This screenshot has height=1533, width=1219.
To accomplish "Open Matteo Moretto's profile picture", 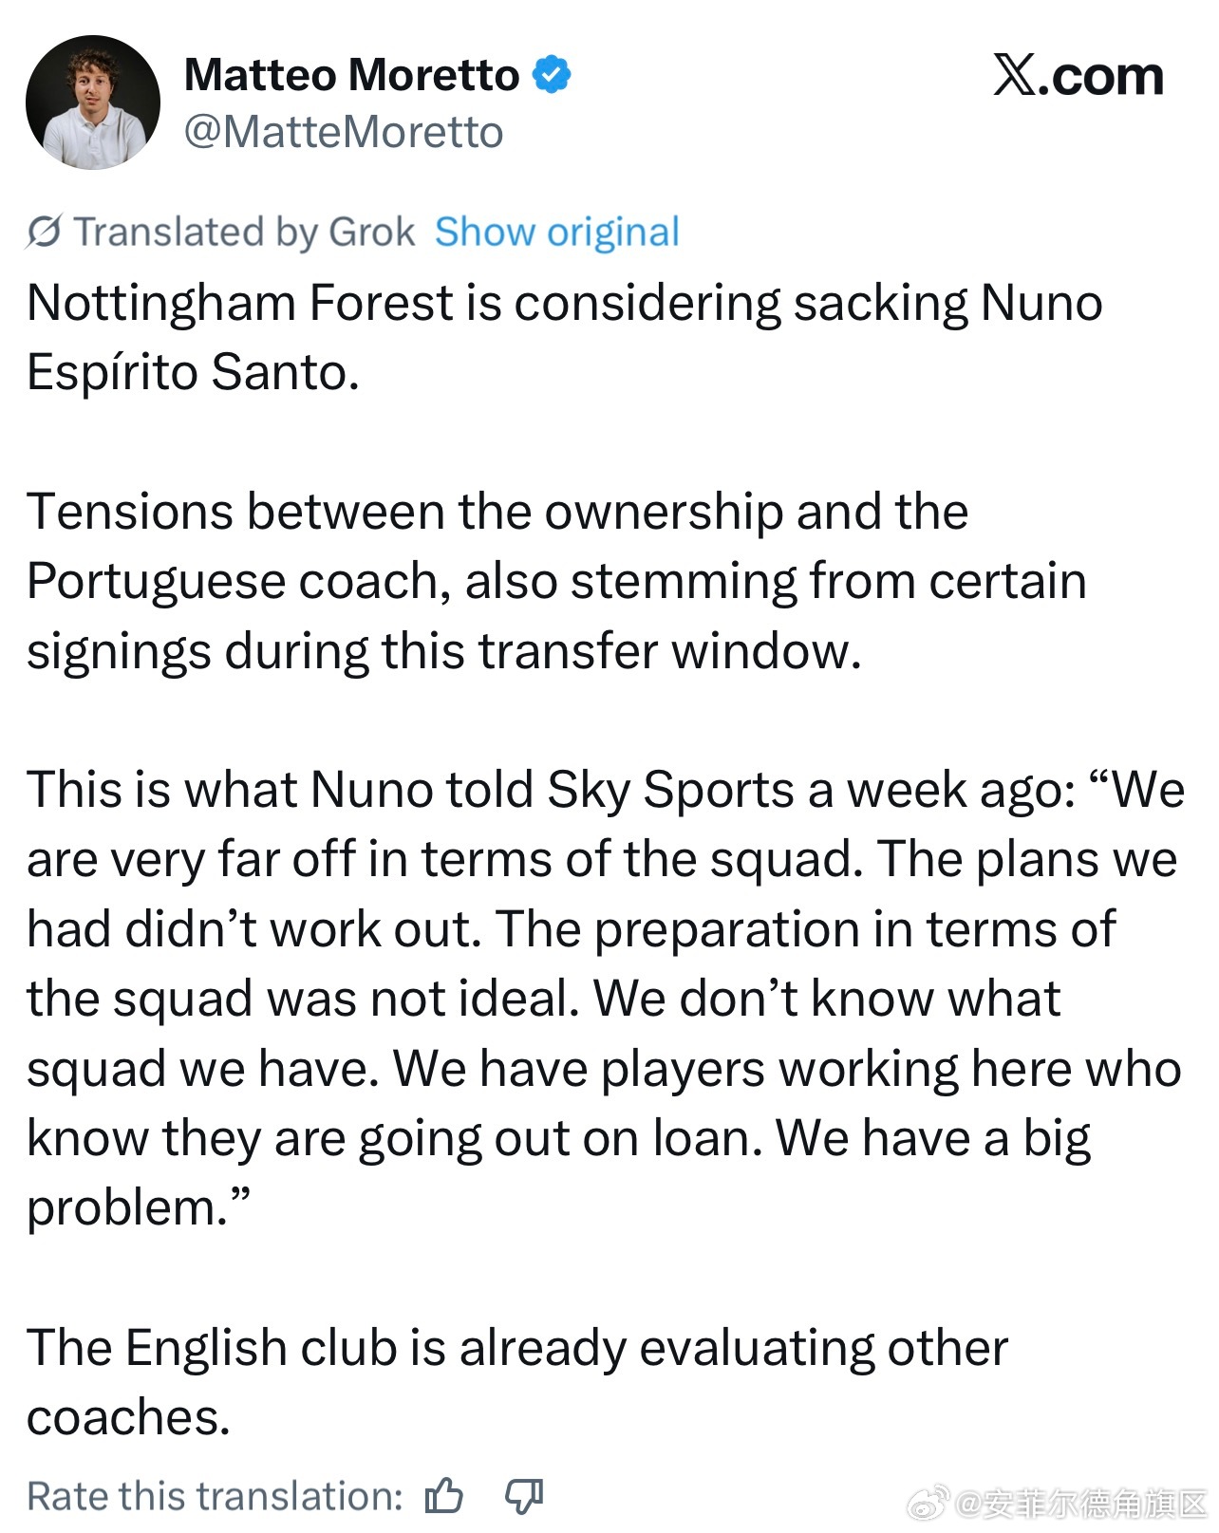I will click(x=93, y=103).
